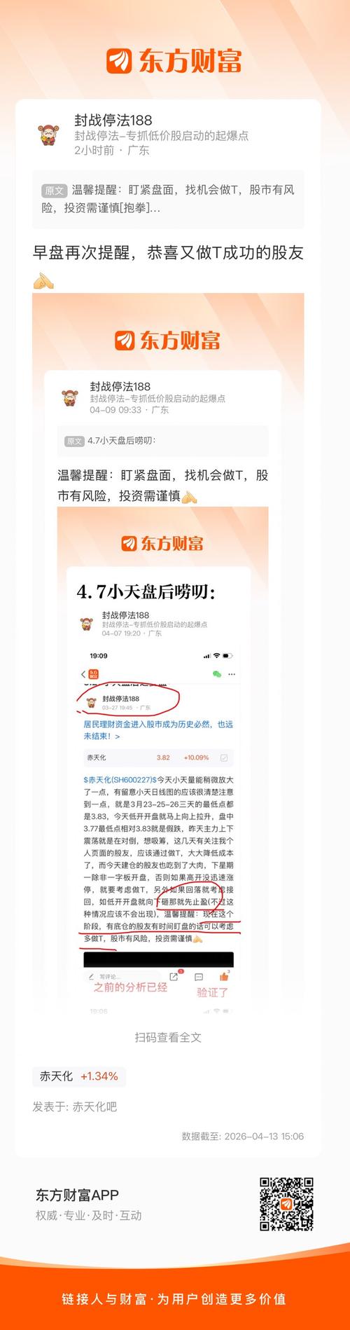Tap the thumbs-up like icon
Image resolution: width=350 pixels, height=1330 pixels.
click(225, 975)
